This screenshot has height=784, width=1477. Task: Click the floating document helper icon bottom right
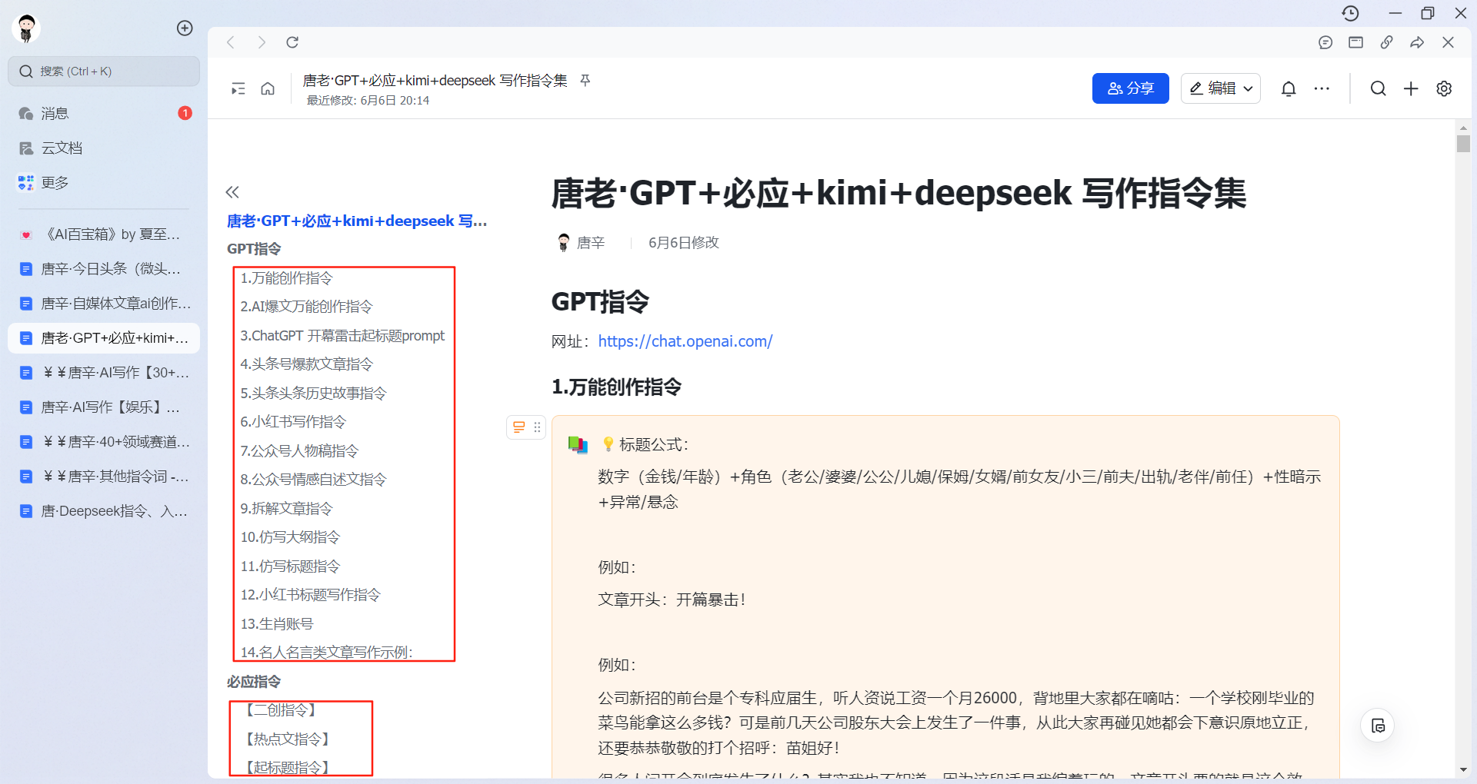[1378, 726]
